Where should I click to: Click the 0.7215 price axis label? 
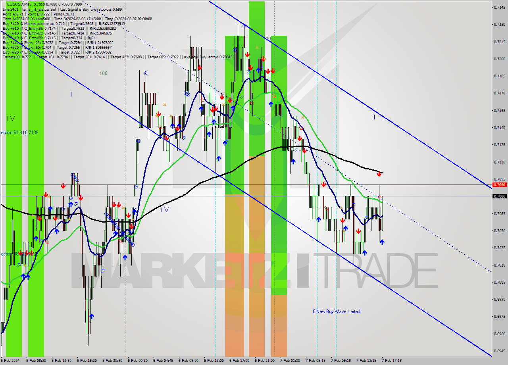pyautogui.click(x=499, y=42)
